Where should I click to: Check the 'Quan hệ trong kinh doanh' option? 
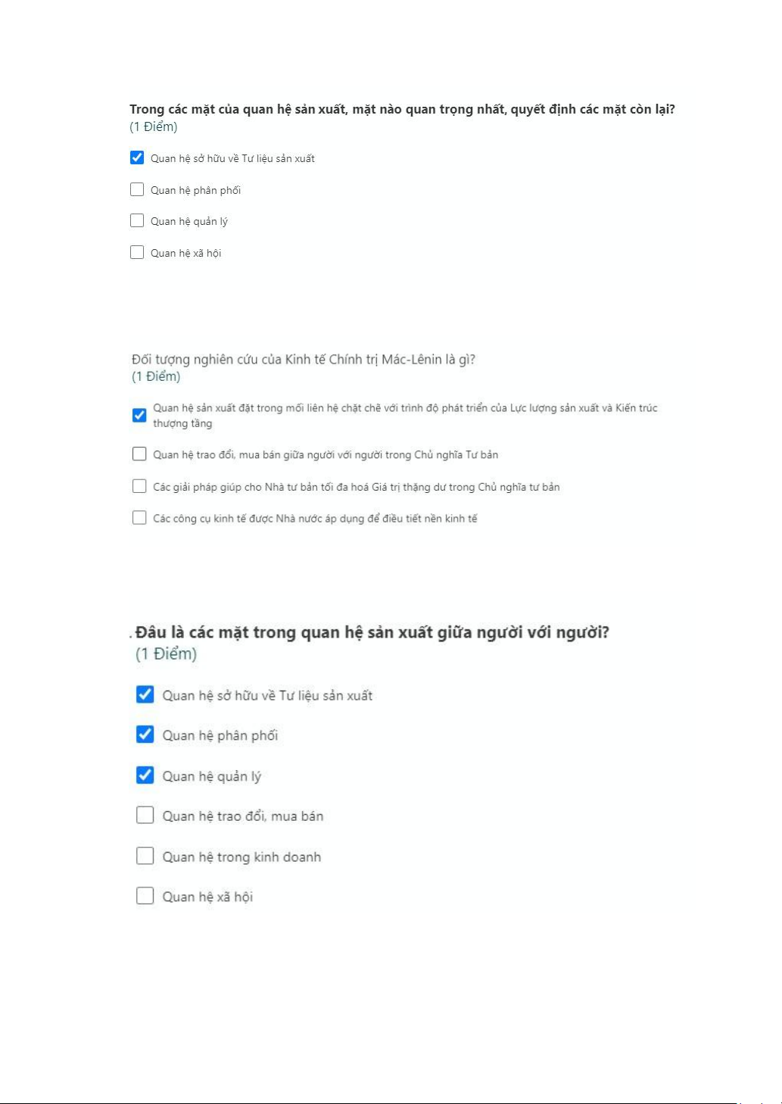(145, 856)
